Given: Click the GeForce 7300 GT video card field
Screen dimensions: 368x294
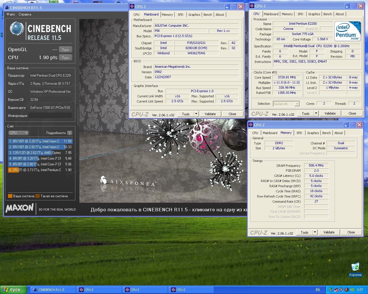Looking at the screenshot, I should pos(50,108).
